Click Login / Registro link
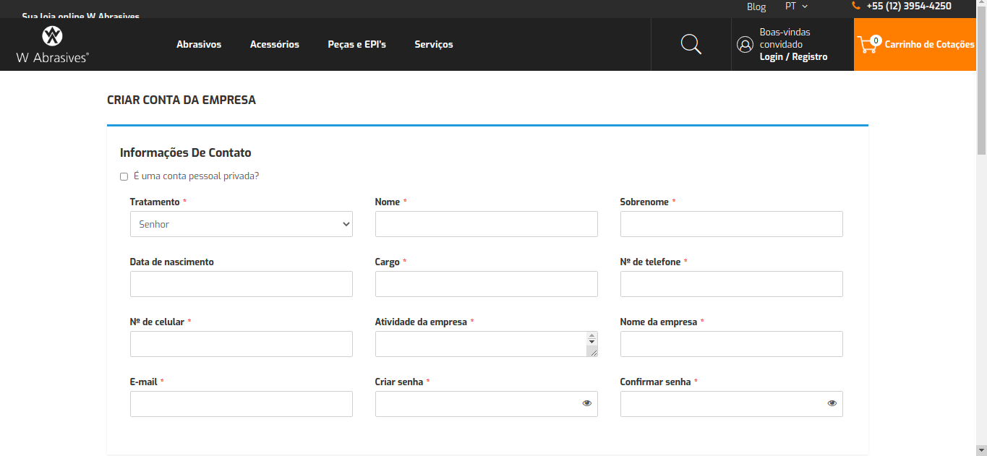This screenshot has width=987, height=456. [x=793, y=56]
